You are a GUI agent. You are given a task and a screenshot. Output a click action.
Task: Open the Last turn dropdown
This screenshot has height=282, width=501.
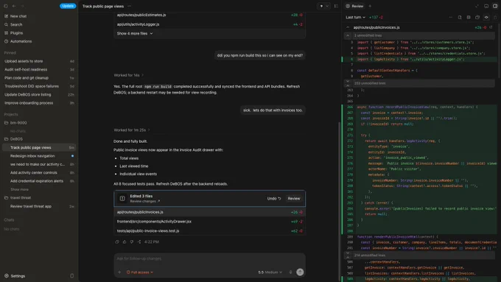click(x=355, y=17)
